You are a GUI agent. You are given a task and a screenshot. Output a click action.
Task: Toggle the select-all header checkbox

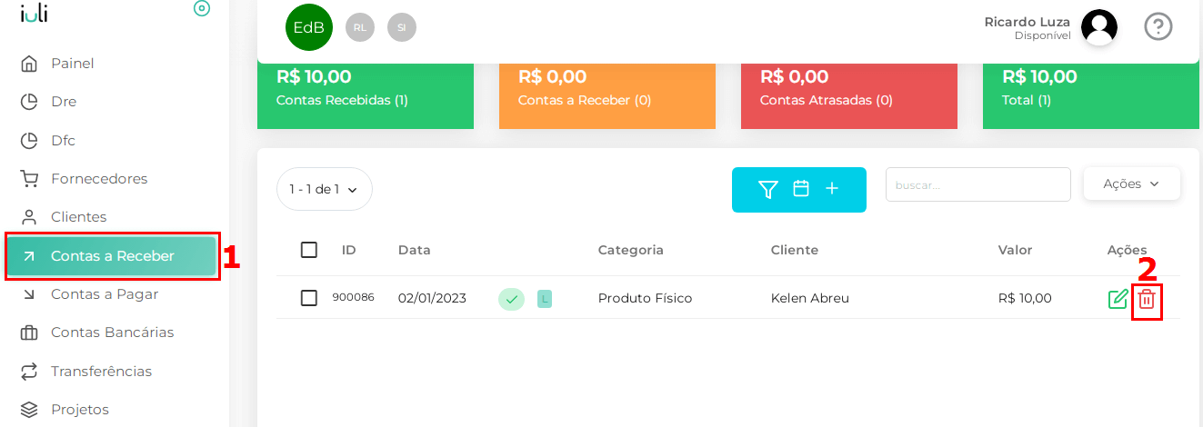pos(309,250)
